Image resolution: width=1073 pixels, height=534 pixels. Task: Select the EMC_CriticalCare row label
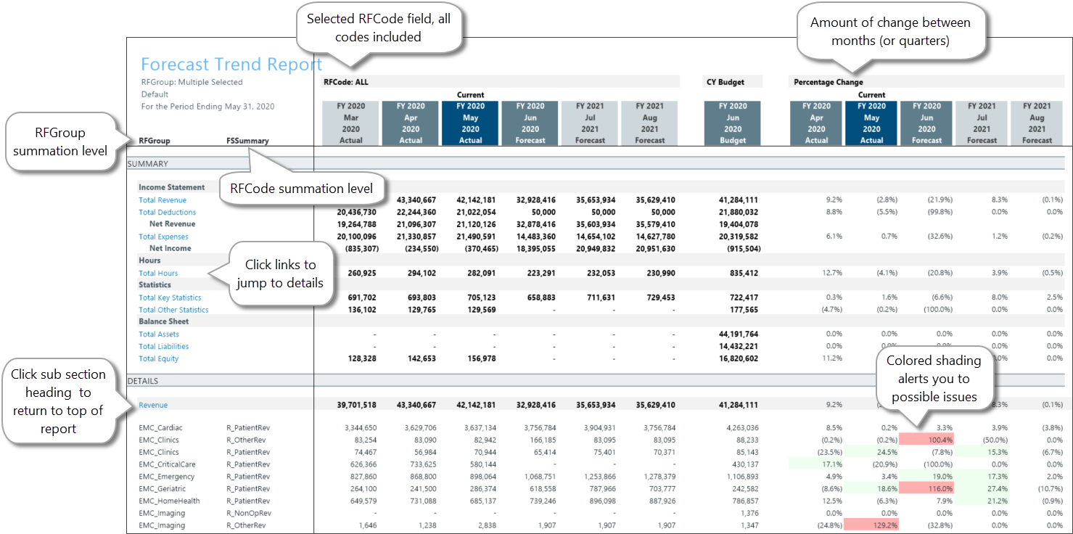pyautogui.click(x=167, y=464)
